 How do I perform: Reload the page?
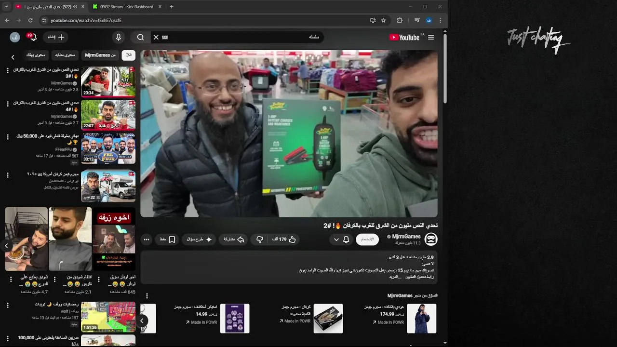tap(30, 20)
